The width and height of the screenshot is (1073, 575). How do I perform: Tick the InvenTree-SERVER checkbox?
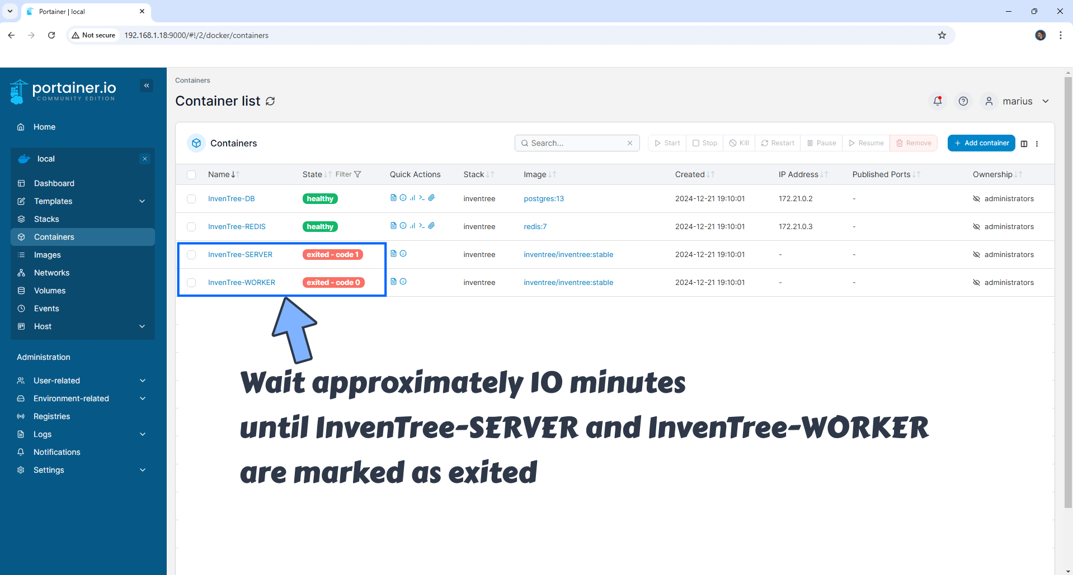click(191, 255)
